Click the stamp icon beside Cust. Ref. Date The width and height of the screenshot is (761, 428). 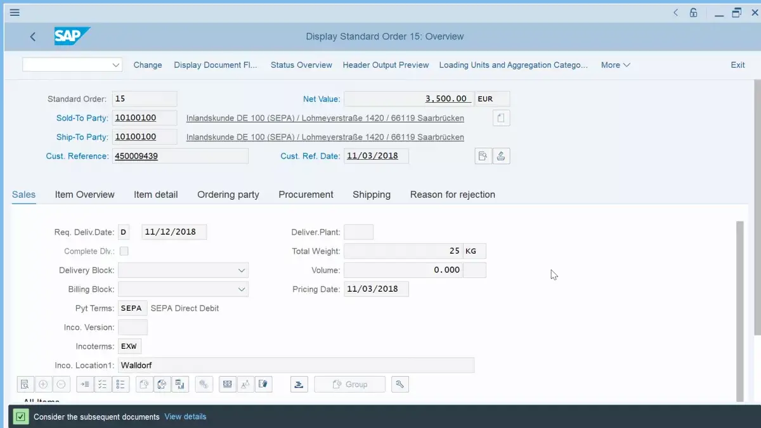[x=501, y=156]
